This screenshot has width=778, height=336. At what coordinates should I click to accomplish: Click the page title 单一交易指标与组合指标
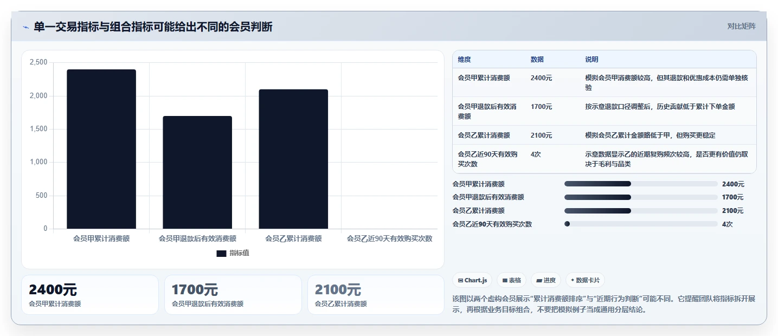(x=153, y=27)
